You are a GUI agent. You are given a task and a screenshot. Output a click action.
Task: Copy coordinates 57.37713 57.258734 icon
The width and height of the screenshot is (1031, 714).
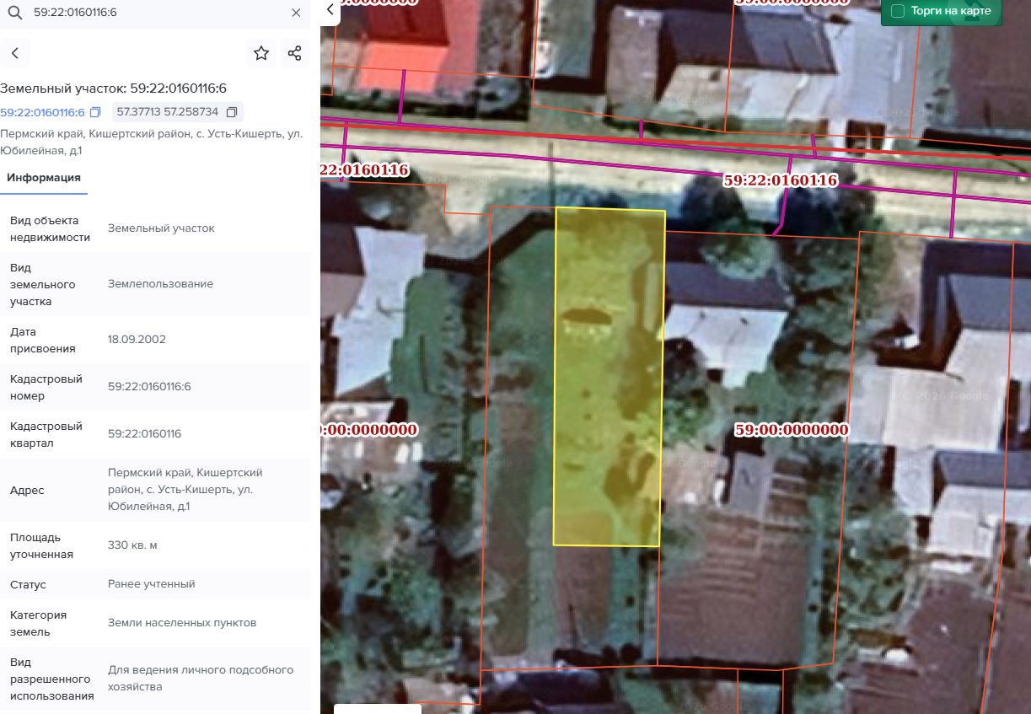click(x=232, y=112)
